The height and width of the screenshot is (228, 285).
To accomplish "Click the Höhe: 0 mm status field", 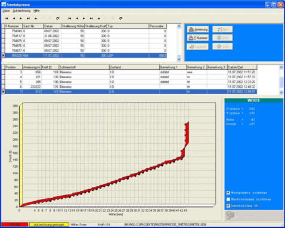I will (x=82, y=224).
